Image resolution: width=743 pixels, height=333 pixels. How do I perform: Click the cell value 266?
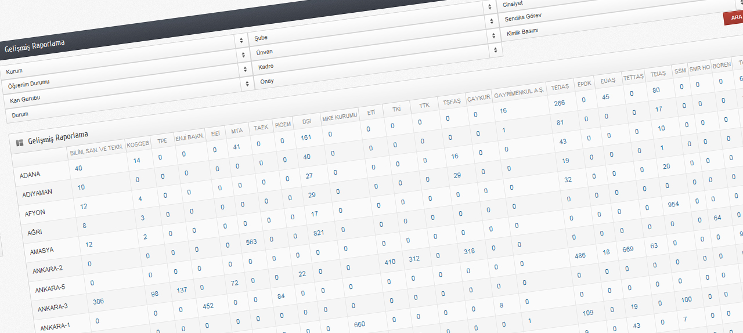(x=560, y=103)
